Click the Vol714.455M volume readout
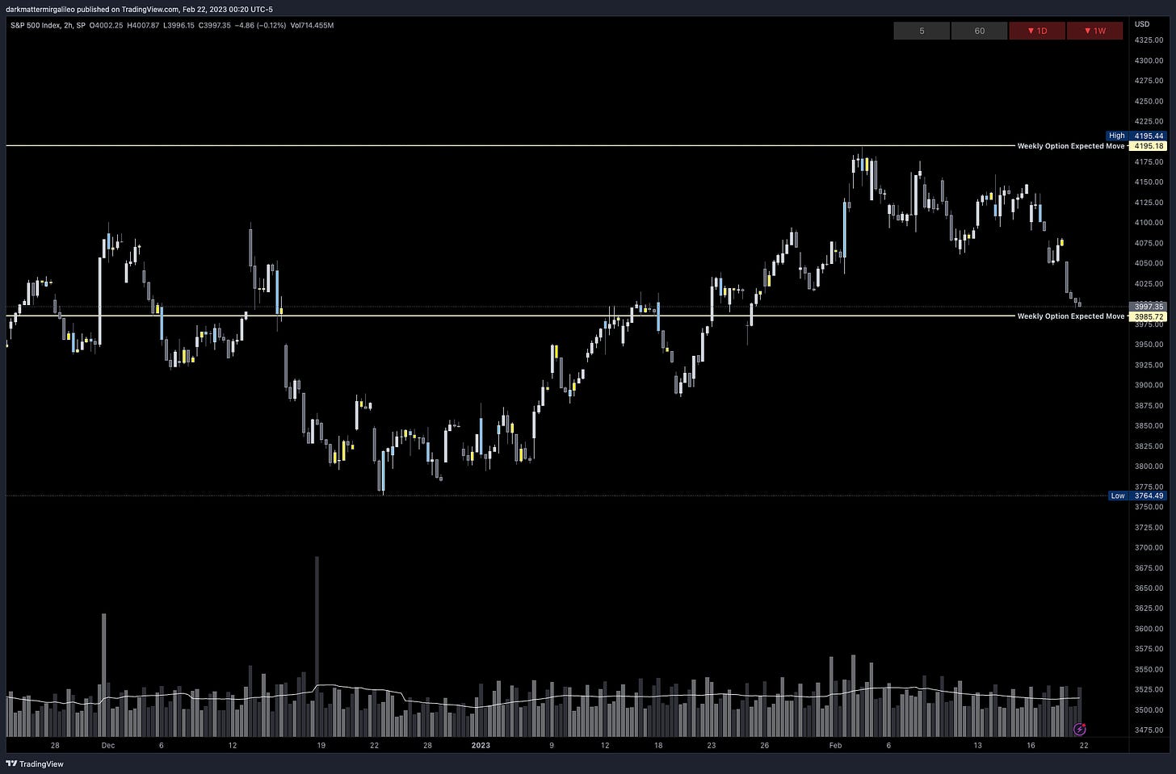Viewport: 1176px width, 774px height. click(312, 25)
